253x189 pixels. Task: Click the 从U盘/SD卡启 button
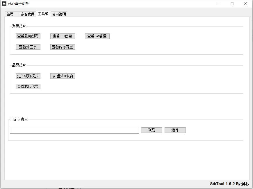63,76
